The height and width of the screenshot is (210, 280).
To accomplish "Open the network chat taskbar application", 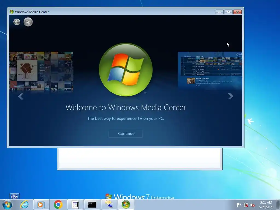I will (x=109, y=205).
